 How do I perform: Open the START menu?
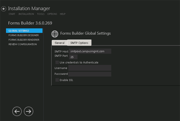(12, 14)
